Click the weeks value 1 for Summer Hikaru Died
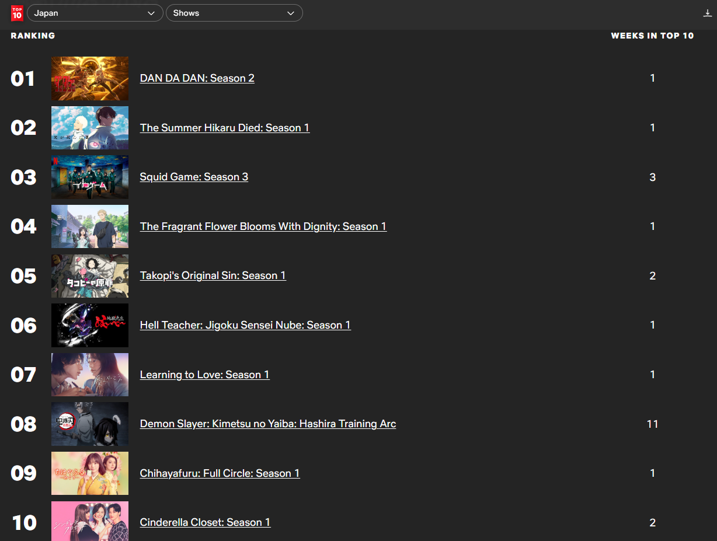Viewport: 717px width, 541px height. [x=653, y=128]
